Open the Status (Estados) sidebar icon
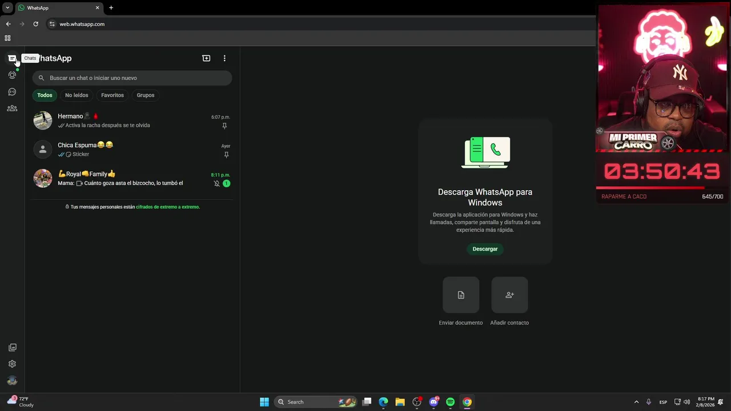Image resolution: width=731 pixels, height=411 pixels. pos(12,75)
